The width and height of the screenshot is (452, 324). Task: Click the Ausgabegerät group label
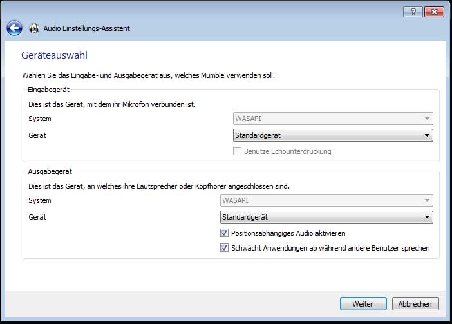[x=50, y=172]
